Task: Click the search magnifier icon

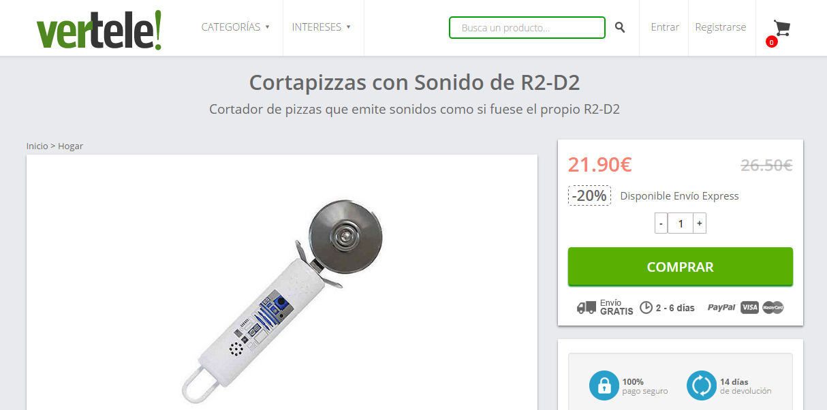Action: click(x=620, y=27)
